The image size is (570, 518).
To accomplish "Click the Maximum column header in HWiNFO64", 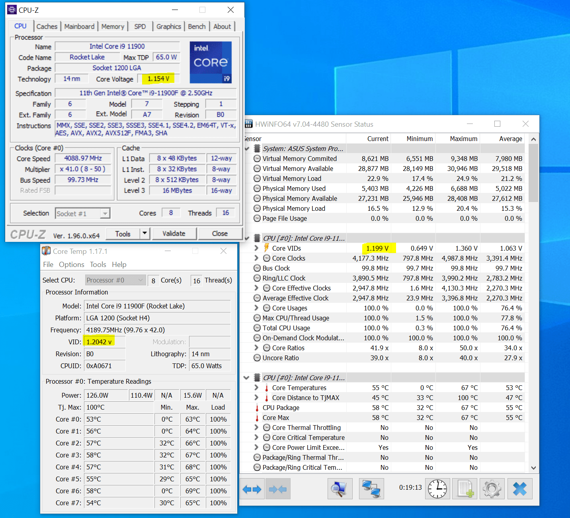I will point(458,139).
